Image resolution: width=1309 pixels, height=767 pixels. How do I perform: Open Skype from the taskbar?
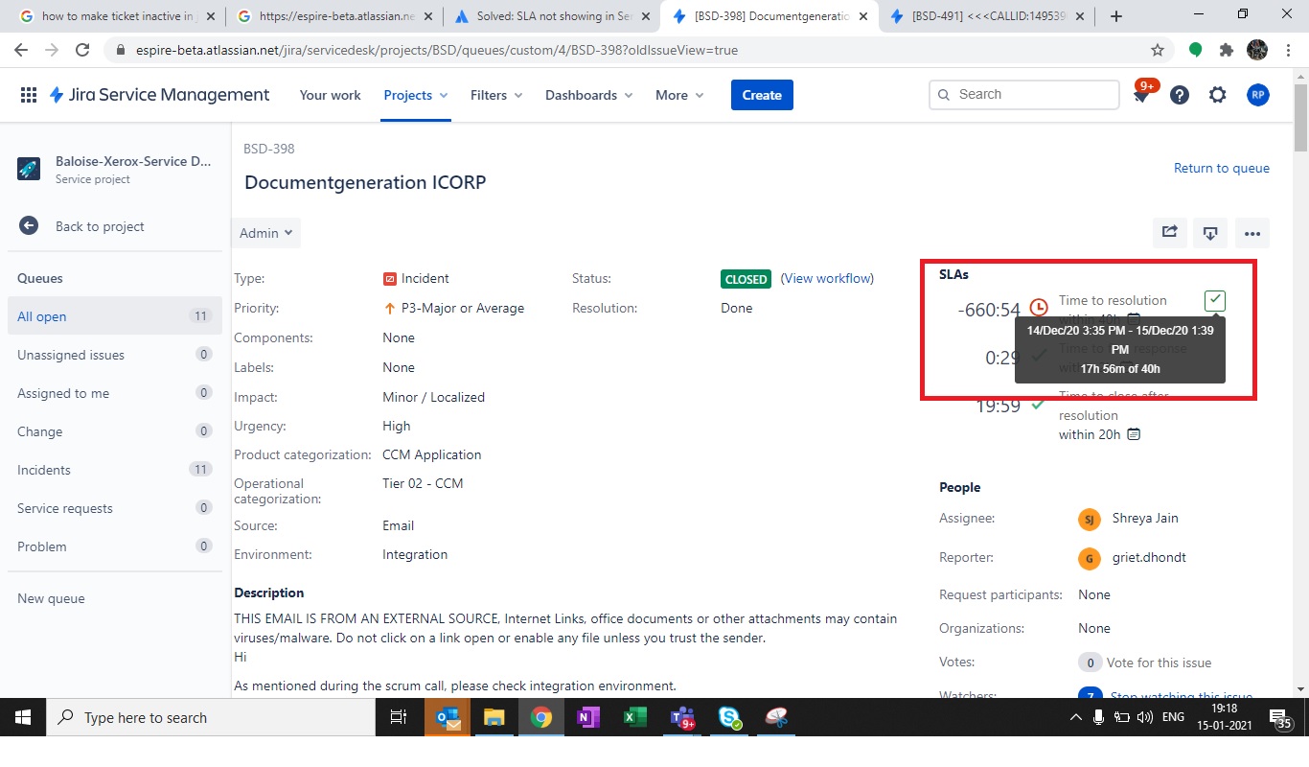point(729,717)
